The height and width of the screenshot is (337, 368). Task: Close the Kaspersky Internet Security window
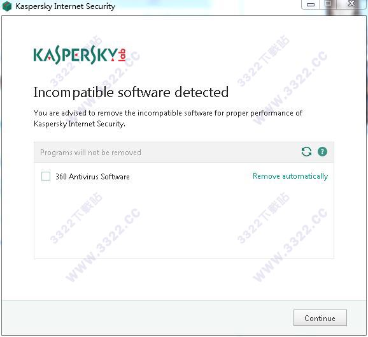[351, 4]
